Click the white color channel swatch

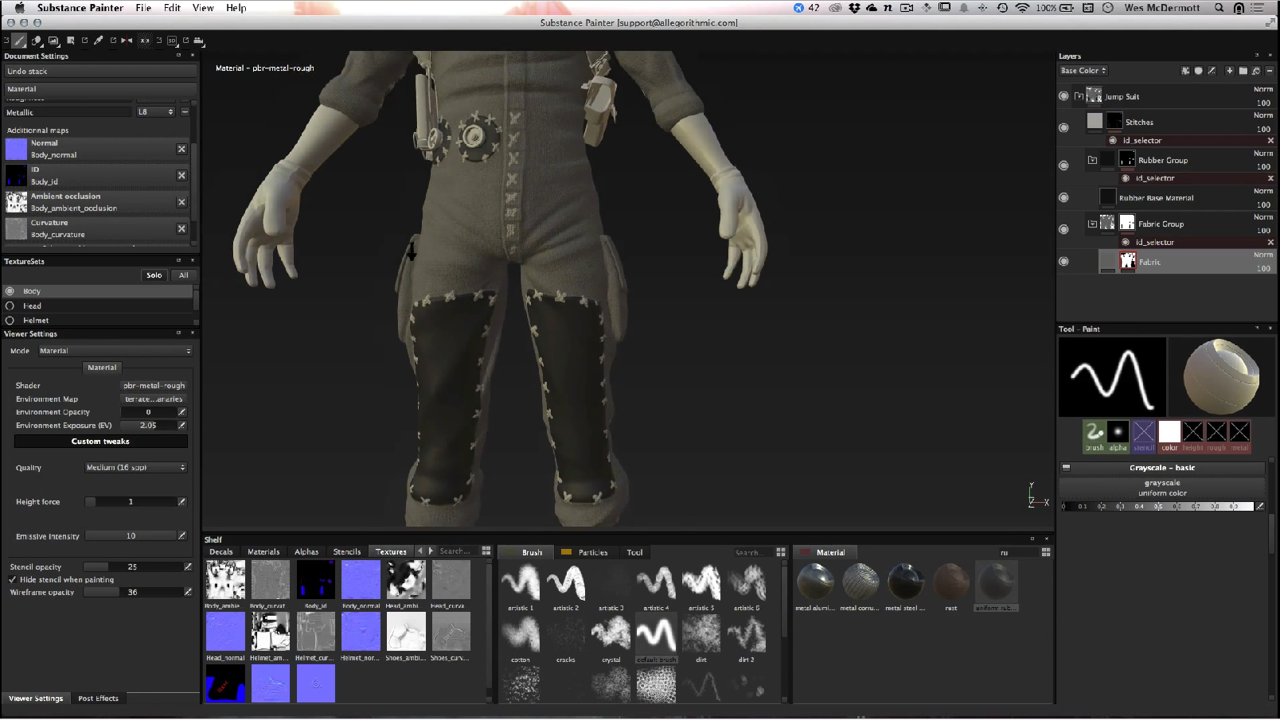point(1169,432)
